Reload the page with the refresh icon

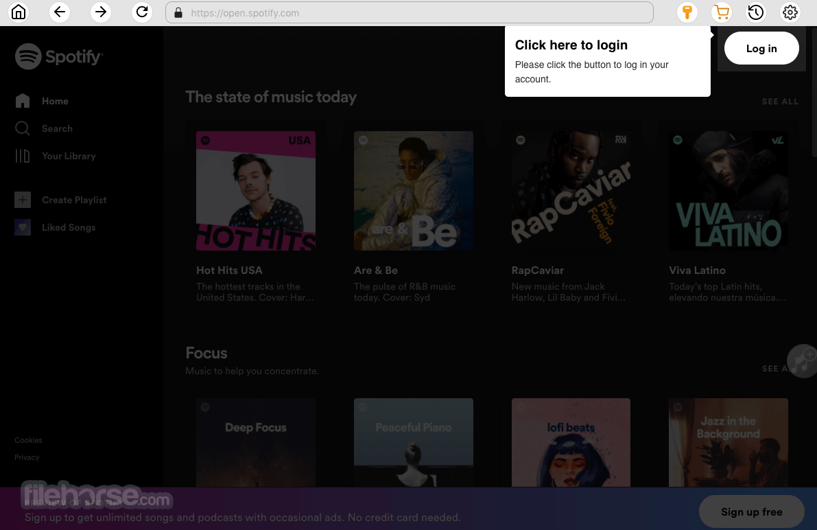point(142,12)
